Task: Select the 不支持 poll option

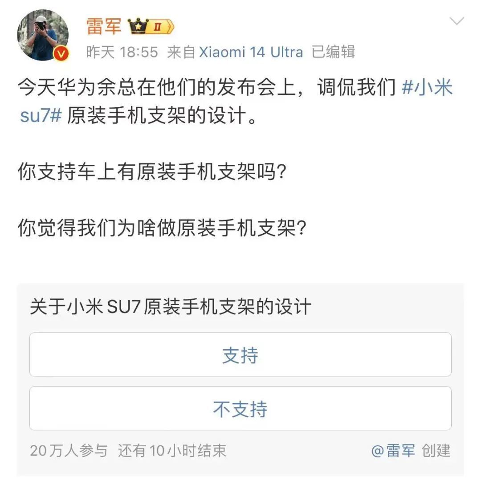Action: (x=240, y=408)
